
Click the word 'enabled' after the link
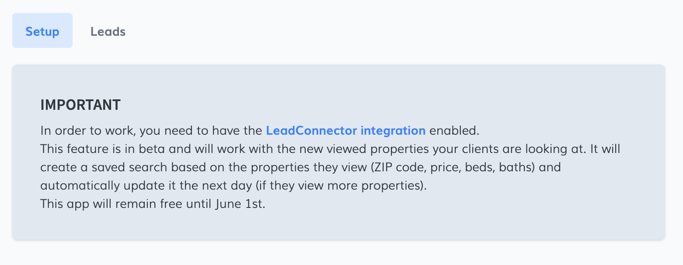pyautogui.click(x=454, y=130)
